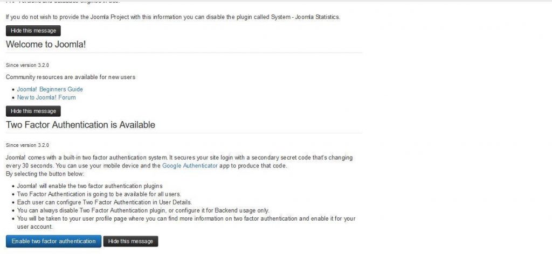This screenshot has width=552, height=254.
Task: Click 'Since version 3.2.0' under Welcome heading
Action: pos(27,65)
